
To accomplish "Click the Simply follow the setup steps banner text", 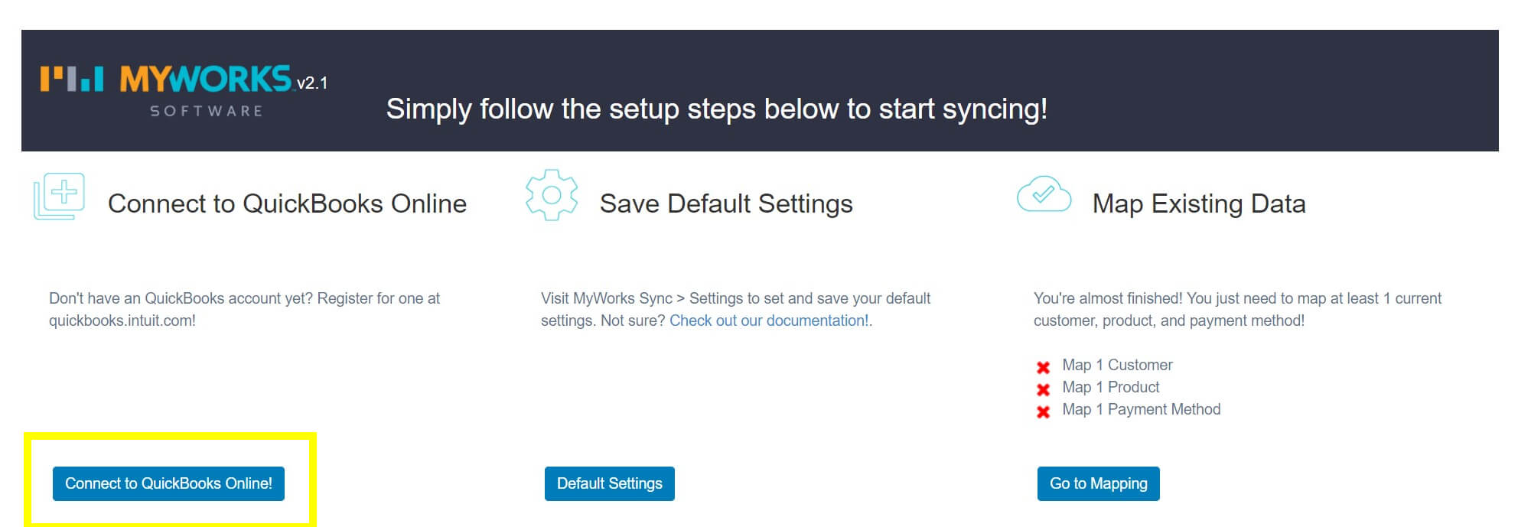I will pos(716,109).
